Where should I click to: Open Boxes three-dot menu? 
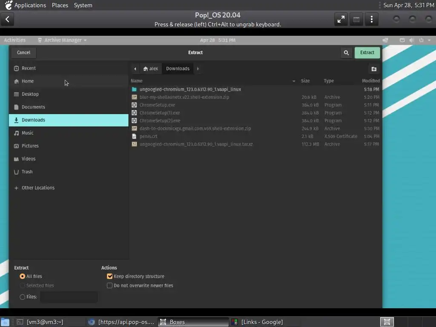click(x=371, y=19)
